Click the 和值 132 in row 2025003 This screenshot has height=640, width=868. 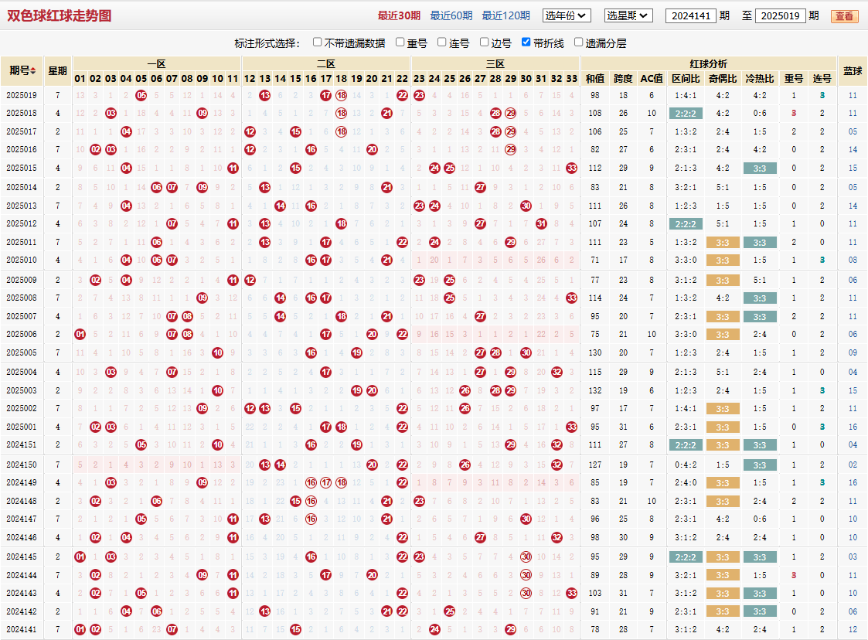pos(595,390)
